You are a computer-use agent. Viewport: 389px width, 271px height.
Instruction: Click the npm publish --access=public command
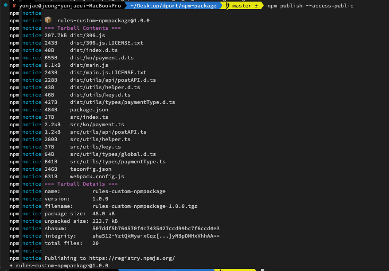pos(310,5)
